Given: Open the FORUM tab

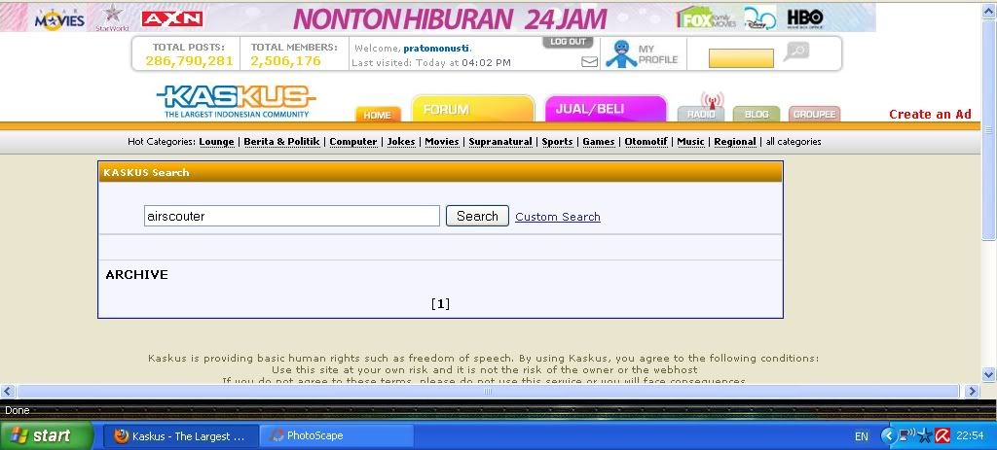Looking at the screenshot, I should point(473,109).
